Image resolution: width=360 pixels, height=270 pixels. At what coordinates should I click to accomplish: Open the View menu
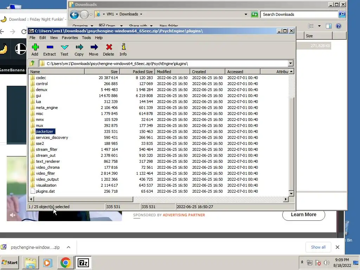[x=54, y=38]
